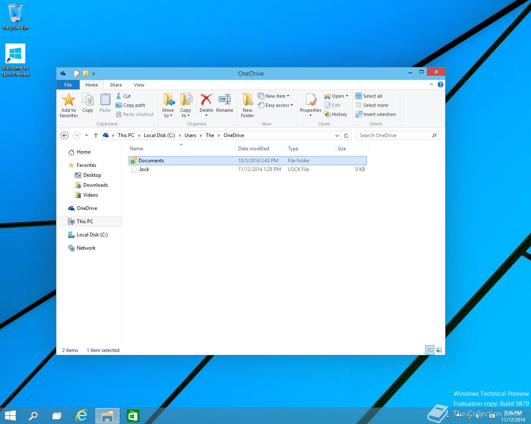Click the Quick Access Properties icon in title bar
Image resolution: width=531 pixels, height=424 pixels.
pos(76,74)
